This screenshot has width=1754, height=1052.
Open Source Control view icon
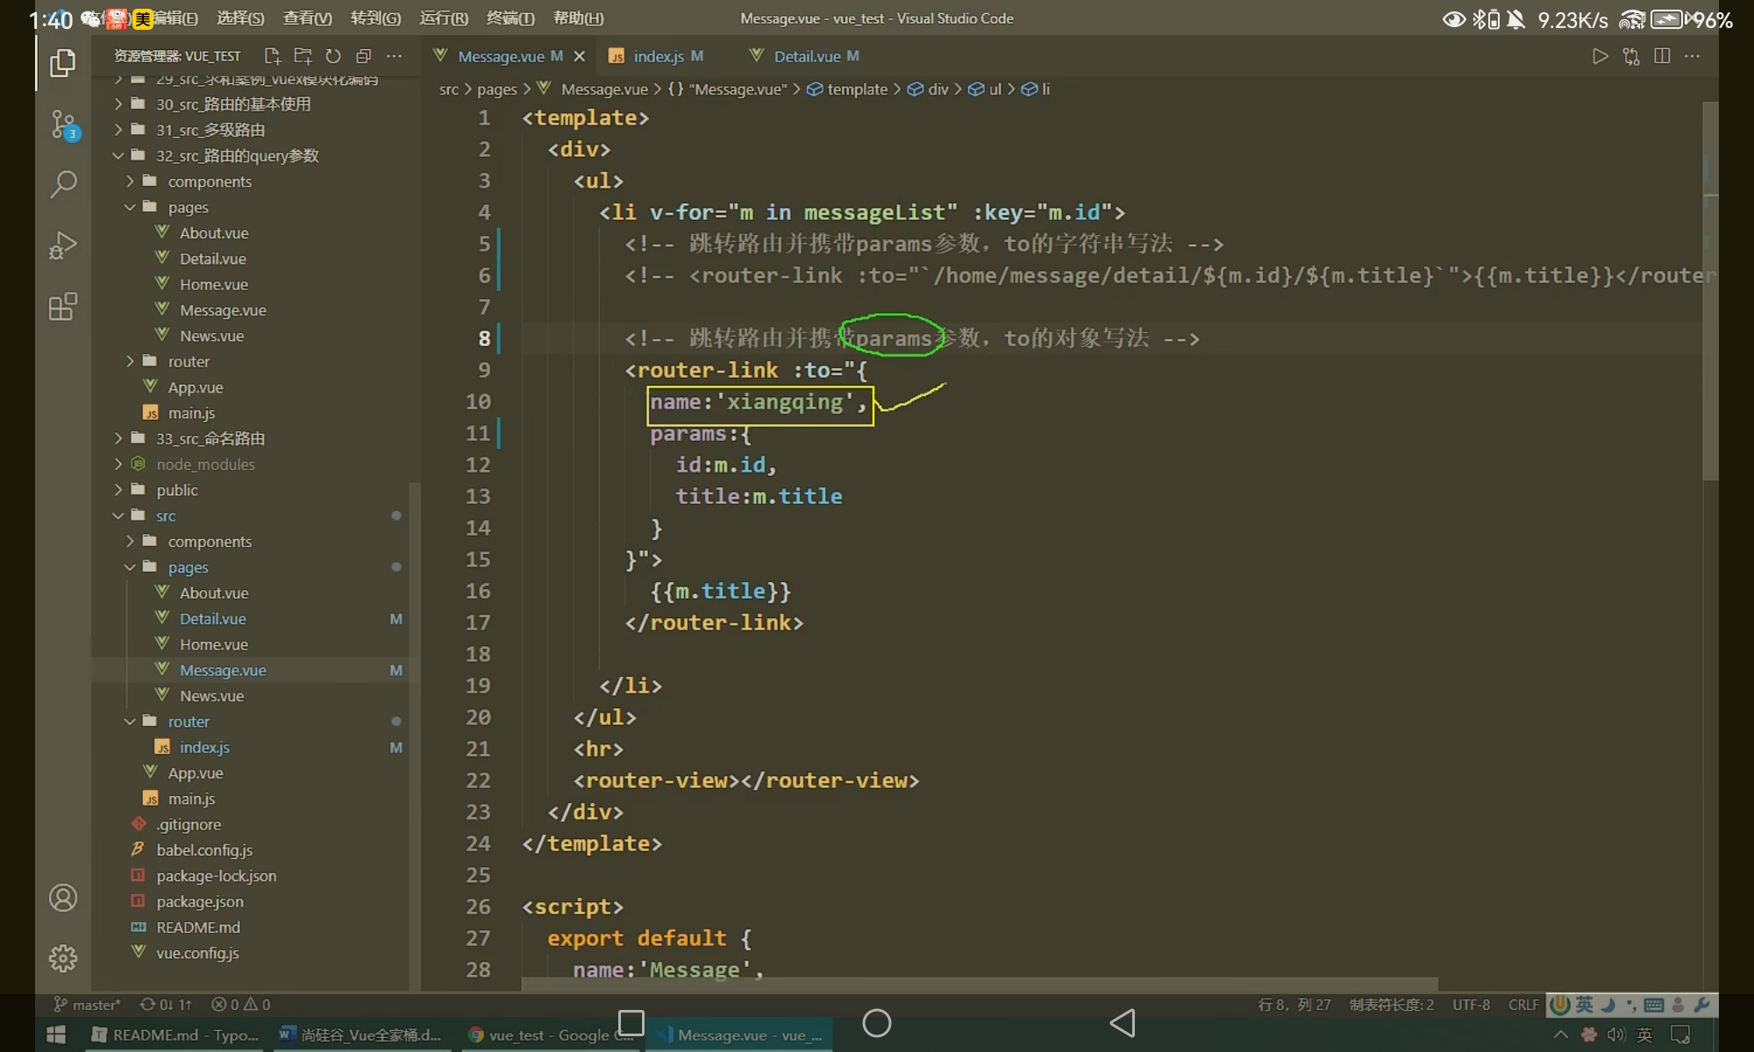(x=63, y=124)
